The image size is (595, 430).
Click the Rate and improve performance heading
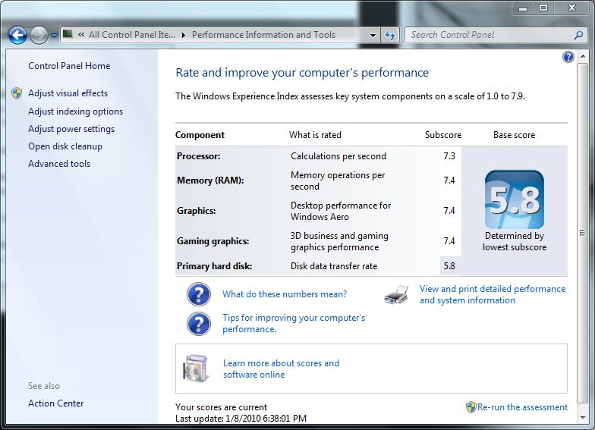[x=302, y=73]
